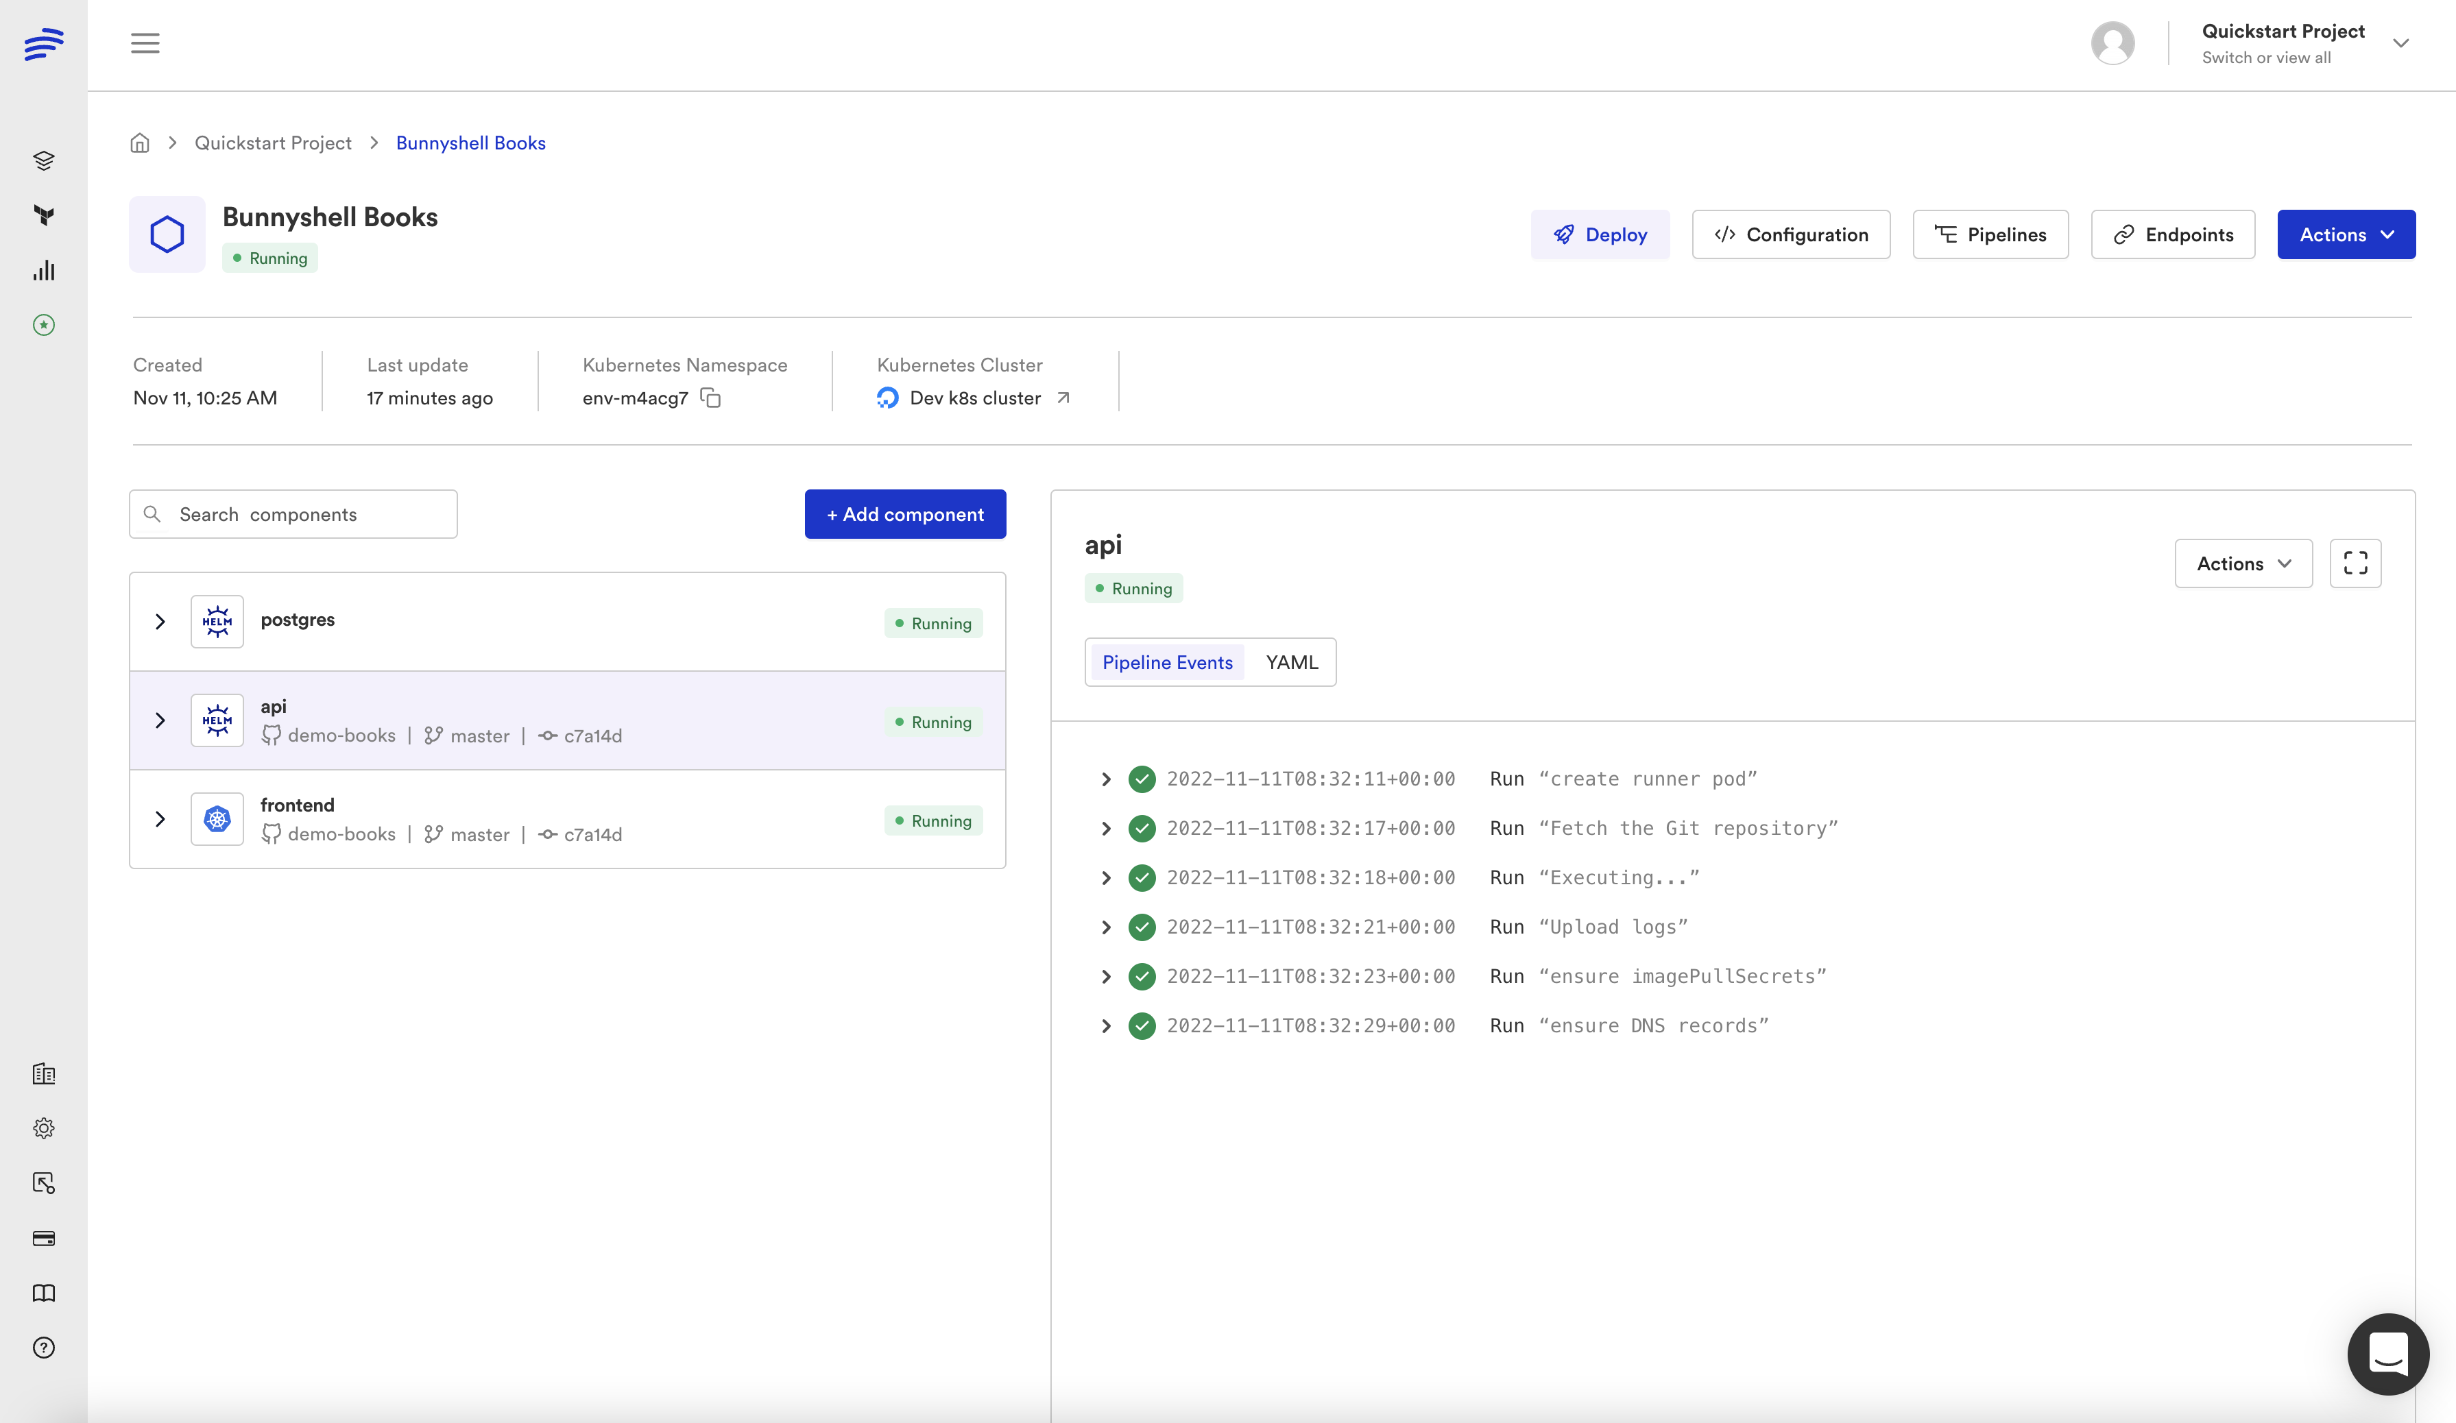Viewport: 2456px width, 1423px height.
Task: Click the help question mark sidebar icon
Action: 44,1348
